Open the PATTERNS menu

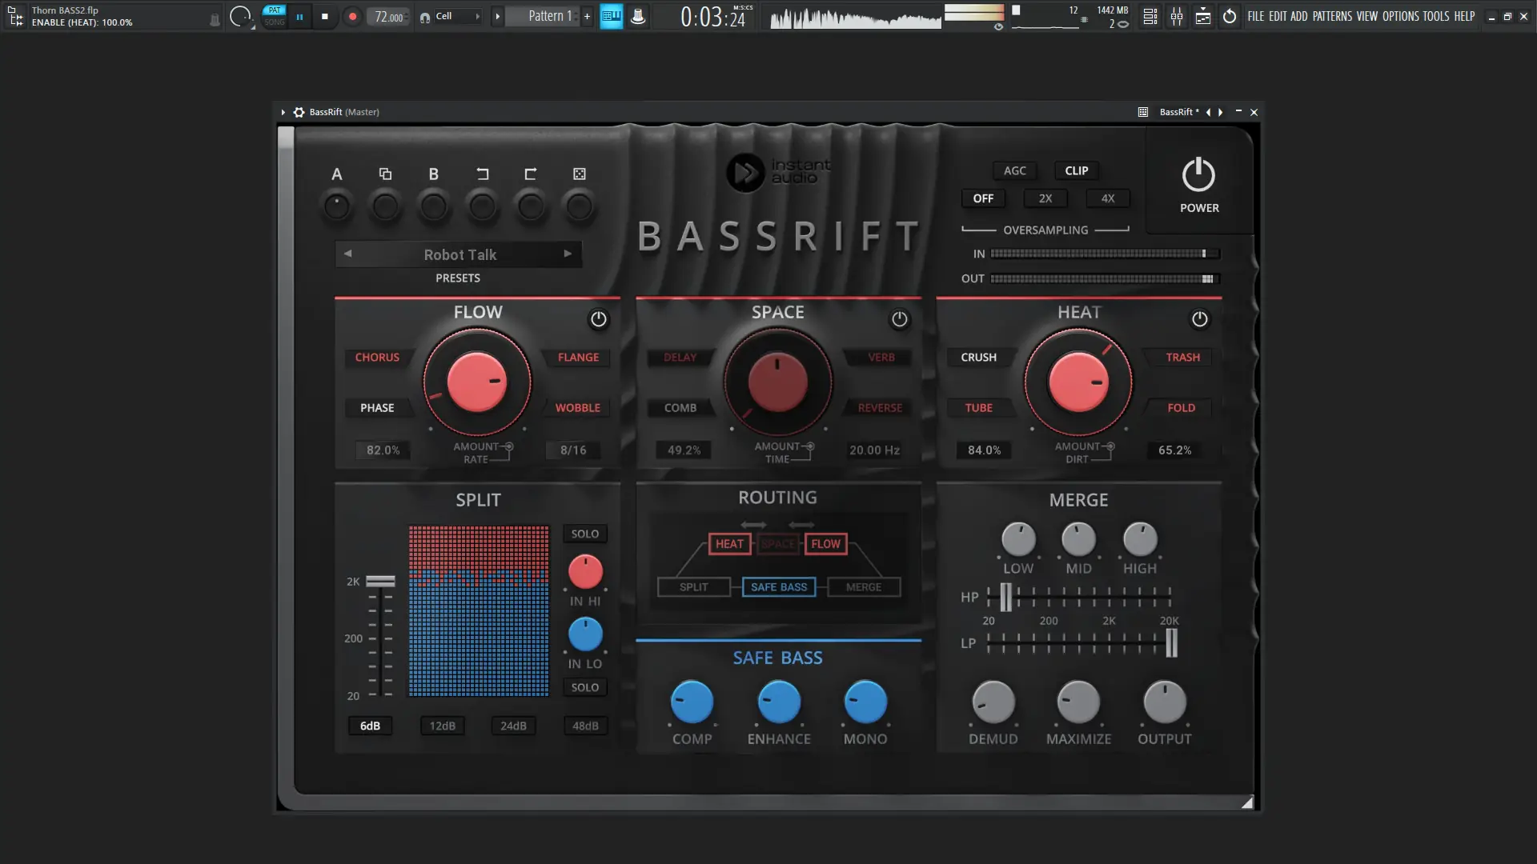point(1331,16)
